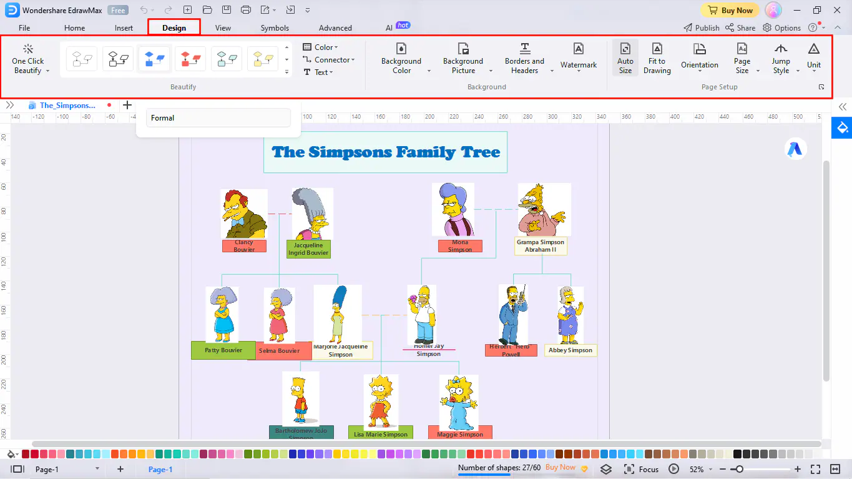Expand the full theme styles gallery

coord(286,72)
